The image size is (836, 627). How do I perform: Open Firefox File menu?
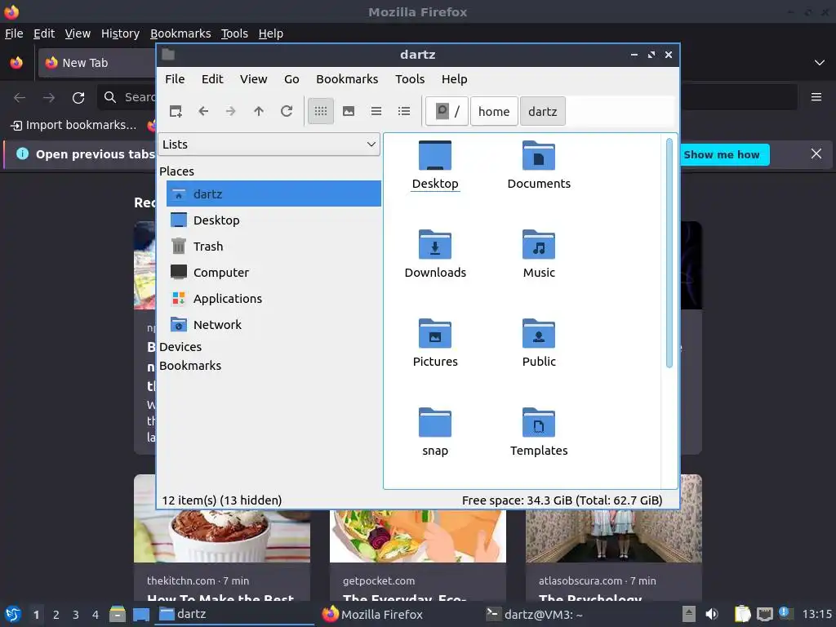[14, 33]
